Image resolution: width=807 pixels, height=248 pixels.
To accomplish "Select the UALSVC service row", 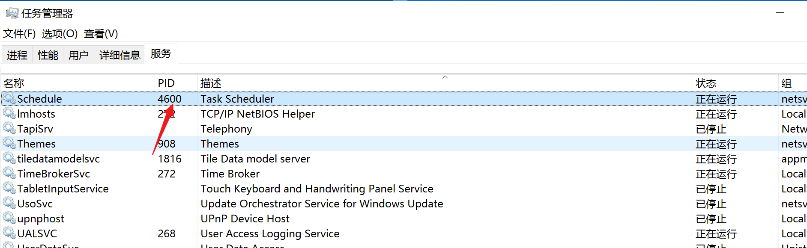I will [37, 234].
